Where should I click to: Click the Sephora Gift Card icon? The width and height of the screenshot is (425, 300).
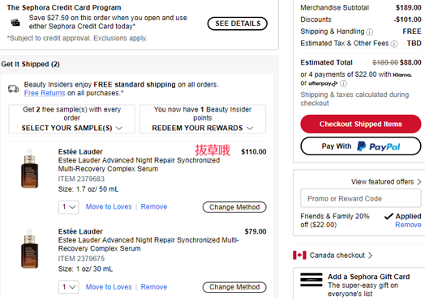click(x=311, y=280)
